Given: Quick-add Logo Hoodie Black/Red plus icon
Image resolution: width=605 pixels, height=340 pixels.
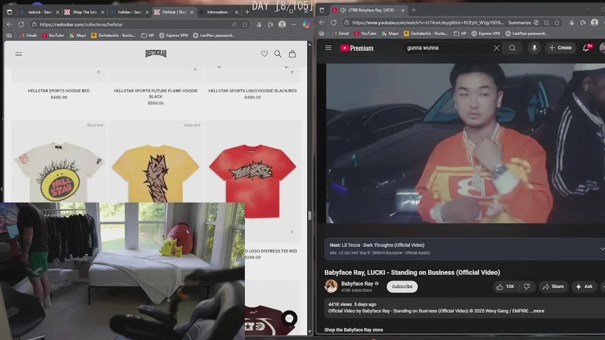Looking at the screenshot, I should pyautogui.click(x=292, y=72).
